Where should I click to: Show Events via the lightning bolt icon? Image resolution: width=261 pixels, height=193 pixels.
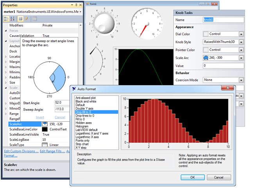coord(26,19)
